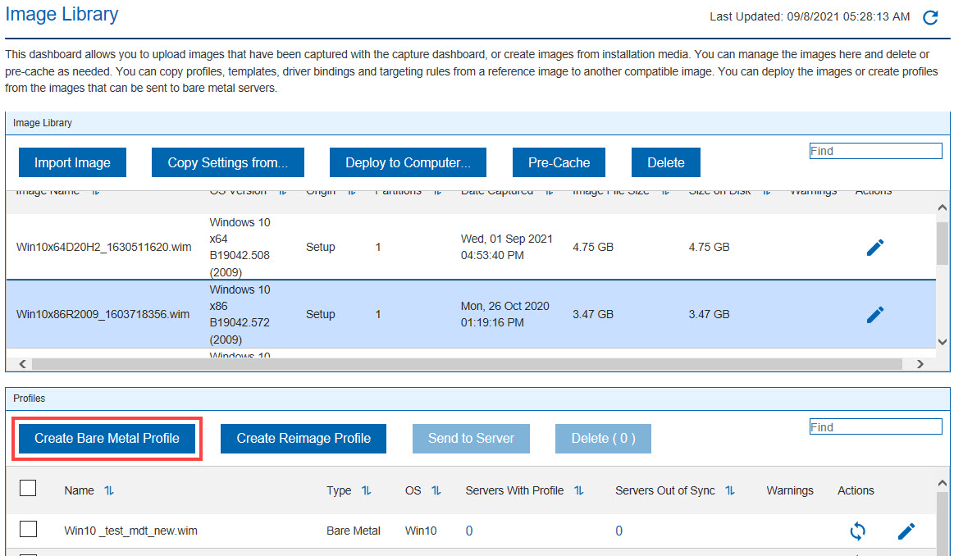The height and width of the screenshot is (556, 954).
Task: Click the Actions column header in Profiles
Action: tap(856, 490)
